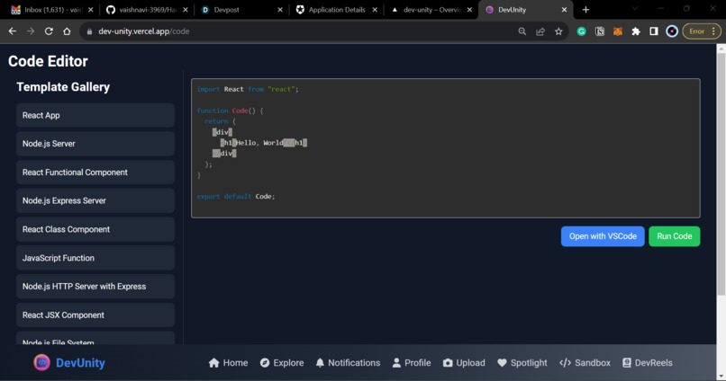This screenshot has width=726, height=381.
Task: Open the Notion clipper extension icon
Action: coord(600,31)
